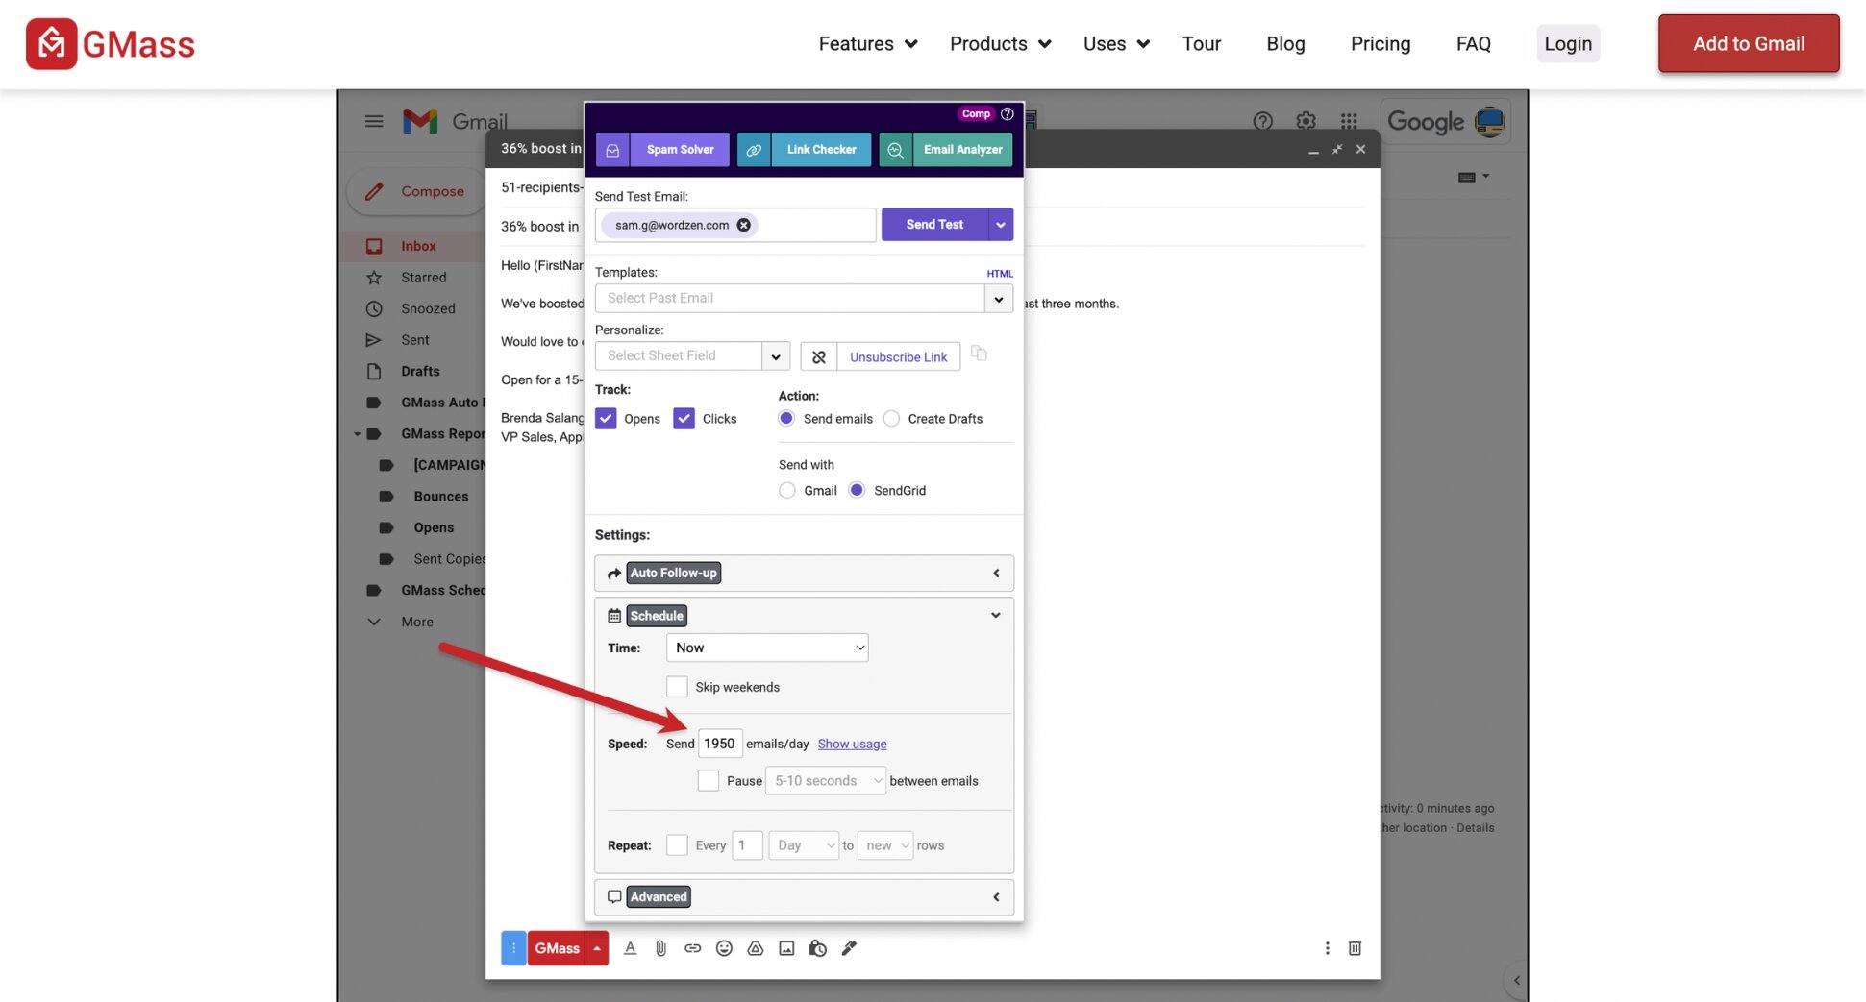Choose SendGrid under Send with
Image resolution: width=1866 pixels, height=1002 pixels.
pos(857,491)
